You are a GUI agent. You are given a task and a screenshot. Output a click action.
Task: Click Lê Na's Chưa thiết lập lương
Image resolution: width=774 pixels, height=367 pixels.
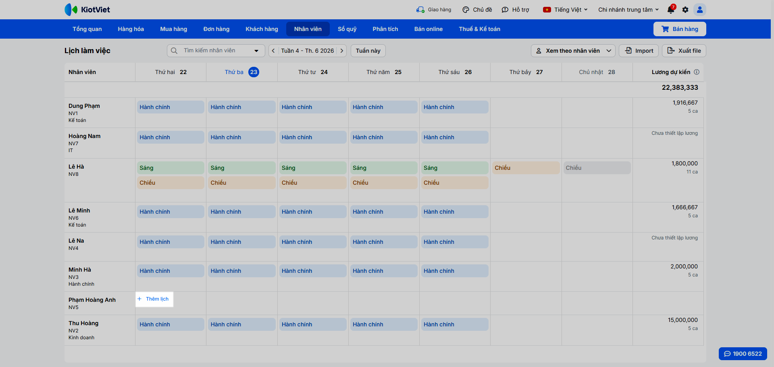coord(674,238)
